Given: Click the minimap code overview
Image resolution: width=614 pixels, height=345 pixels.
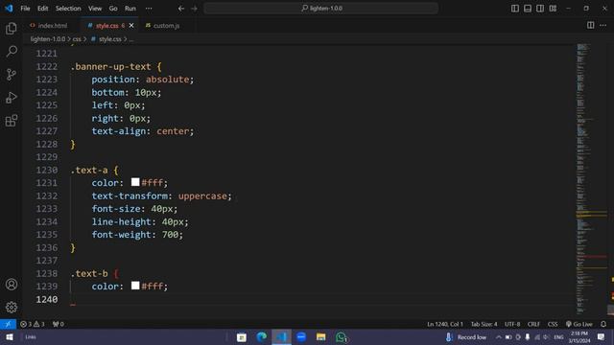Looking at the screenshot, I should click(591, 179).
